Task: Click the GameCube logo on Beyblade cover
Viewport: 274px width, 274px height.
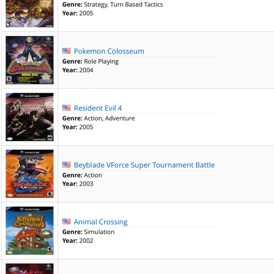Action: pos(29,152)
